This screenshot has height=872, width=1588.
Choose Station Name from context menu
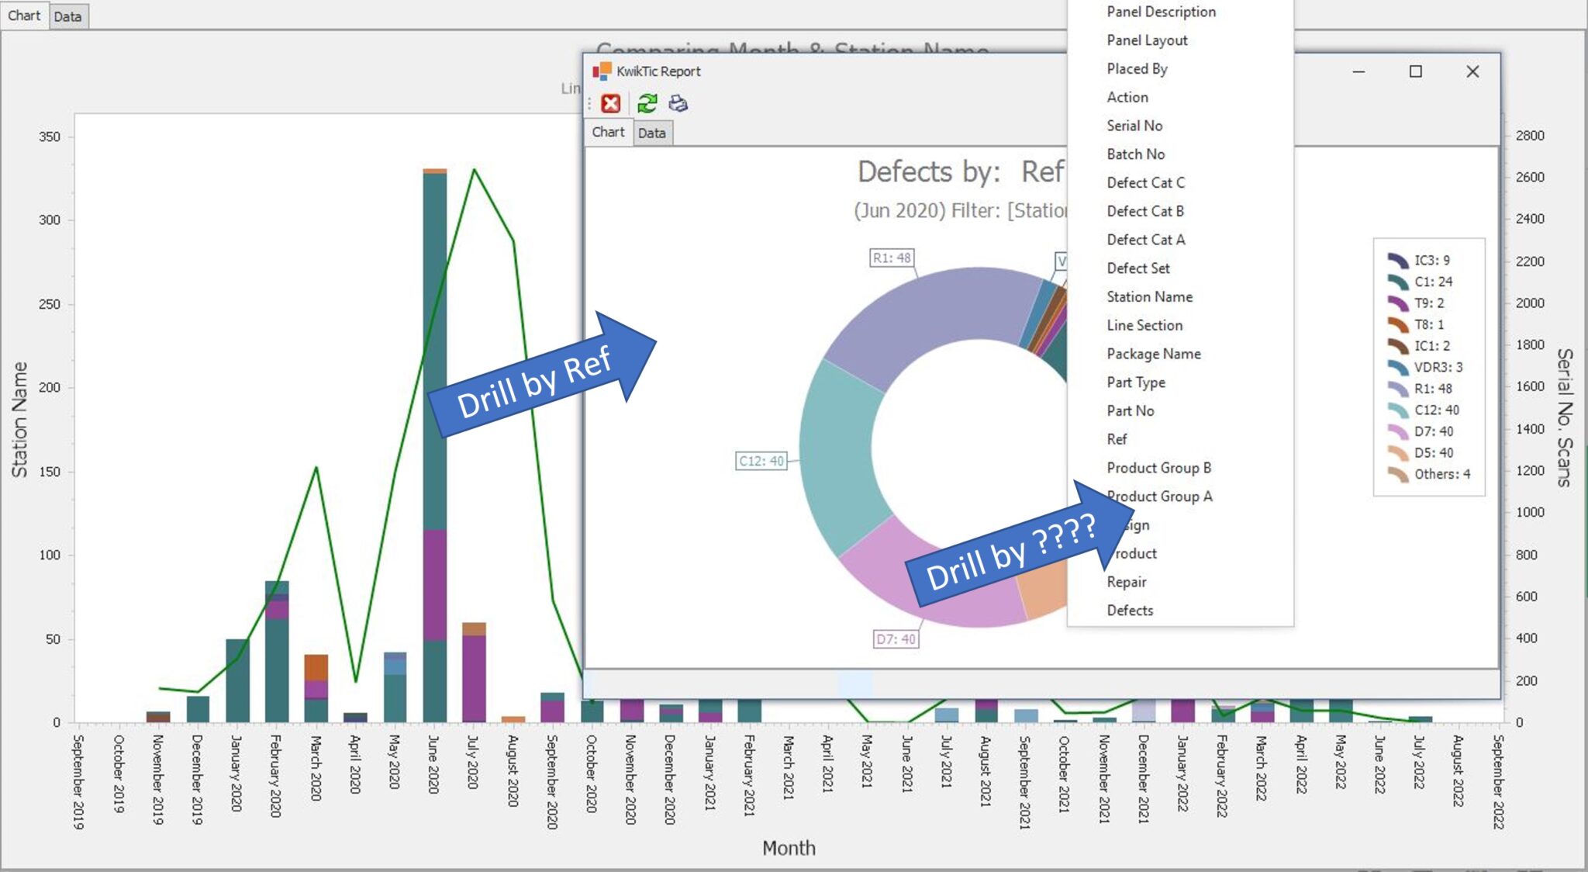(x=1149, y=296)
